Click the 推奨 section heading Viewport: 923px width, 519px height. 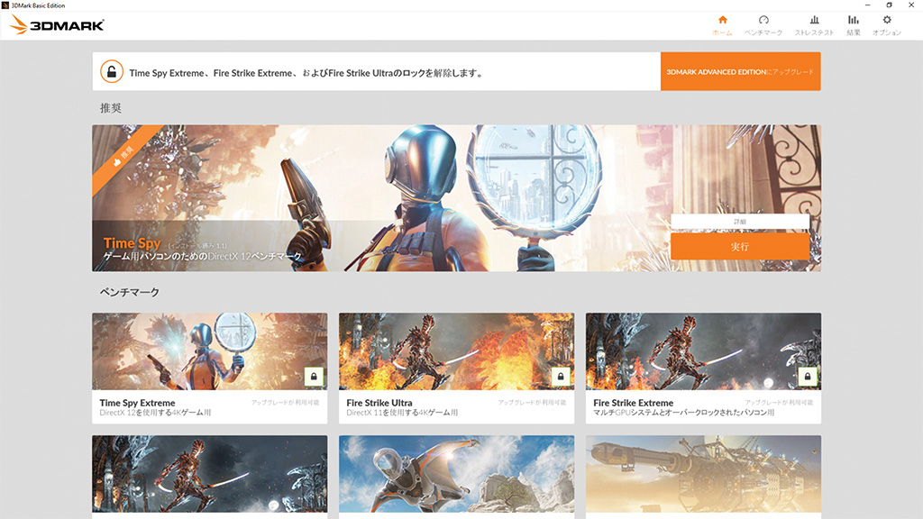(x=111, y=108)
